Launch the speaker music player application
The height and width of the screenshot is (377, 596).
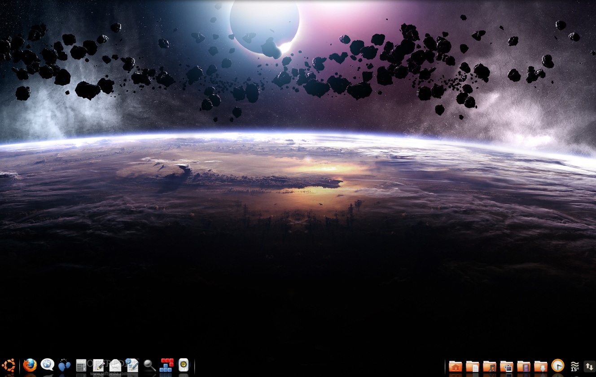point(184,365)
